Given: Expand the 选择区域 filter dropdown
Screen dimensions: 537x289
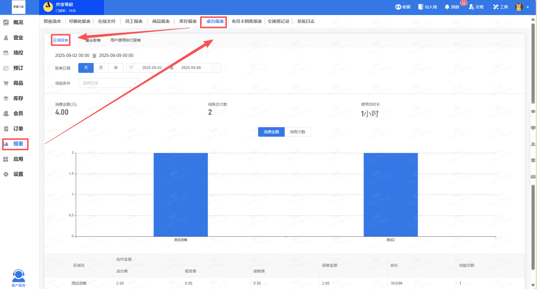Looking at the screenshot, I should 109,83.
